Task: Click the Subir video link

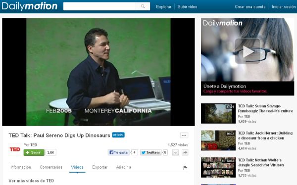Action: 187,6
